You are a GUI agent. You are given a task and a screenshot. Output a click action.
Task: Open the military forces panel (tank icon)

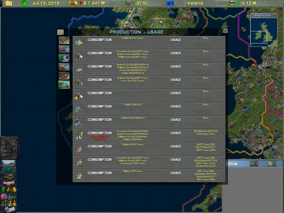pyautogui.click(x=8, y=176)
